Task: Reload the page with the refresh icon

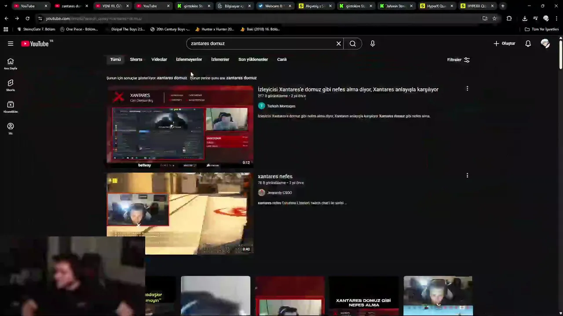Action: (27, 18)
